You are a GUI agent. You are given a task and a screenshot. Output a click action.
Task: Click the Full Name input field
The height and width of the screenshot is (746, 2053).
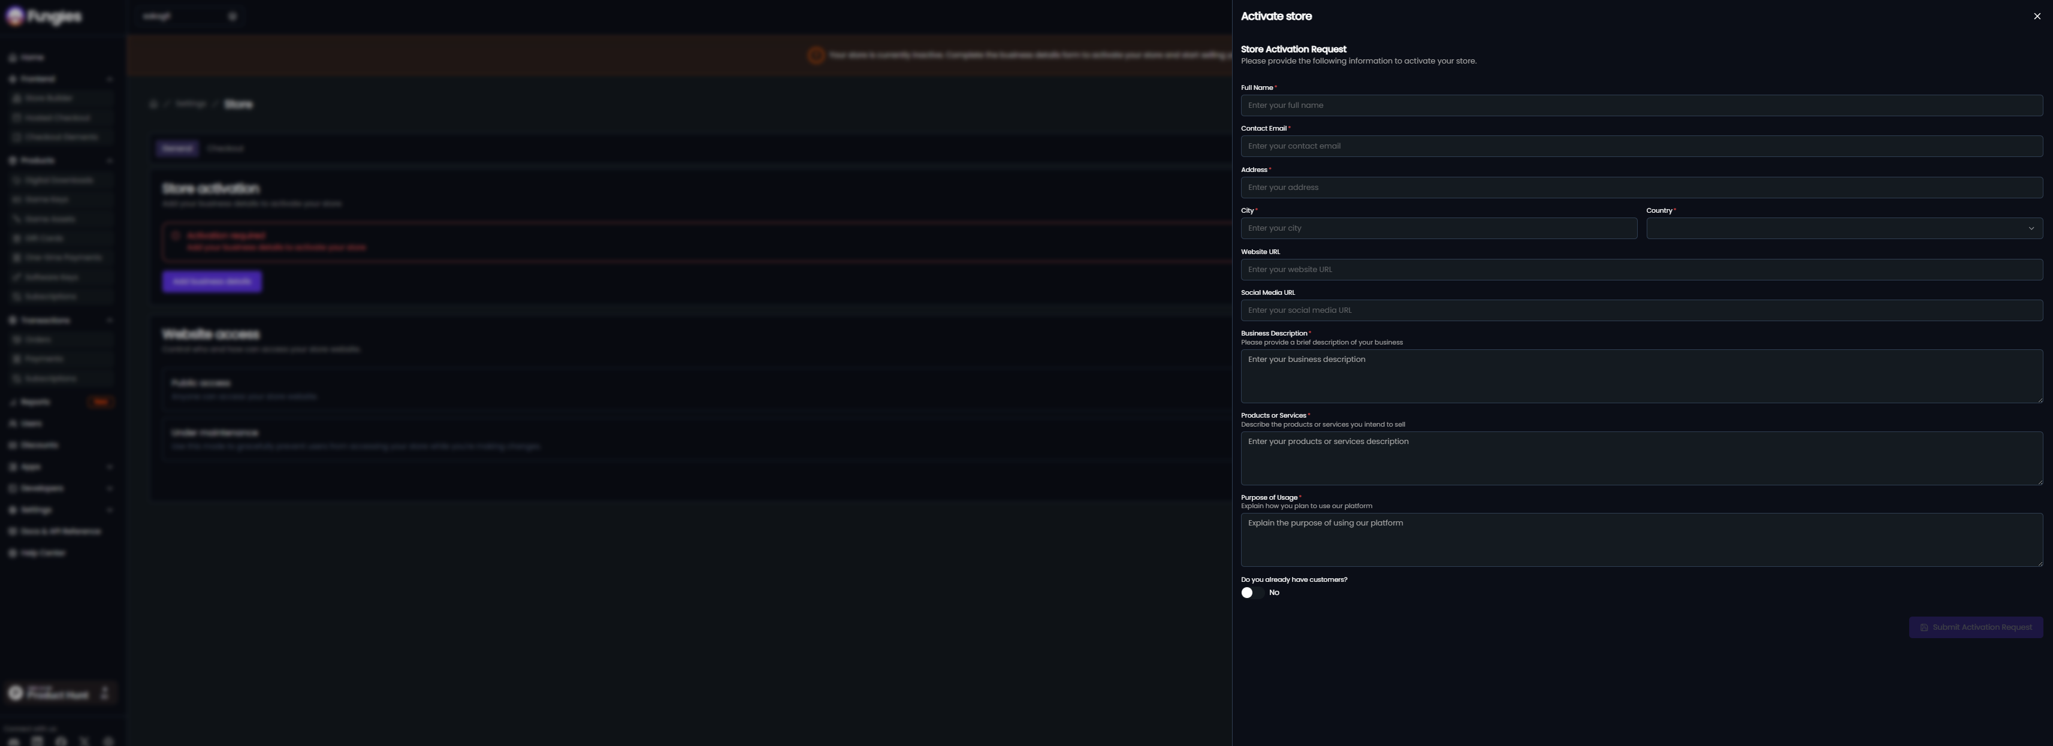(x=1641, y=105)
